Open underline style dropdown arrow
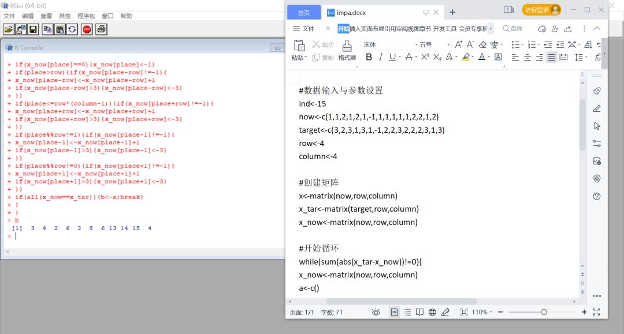This screenshot has width=624, height=334. point(400,57)
